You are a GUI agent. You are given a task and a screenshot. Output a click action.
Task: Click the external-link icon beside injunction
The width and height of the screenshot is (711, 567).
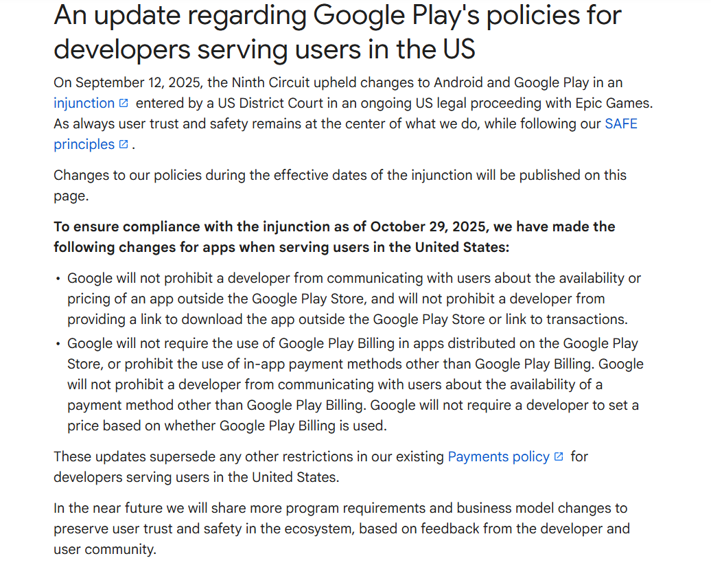(x=124, y=104)
